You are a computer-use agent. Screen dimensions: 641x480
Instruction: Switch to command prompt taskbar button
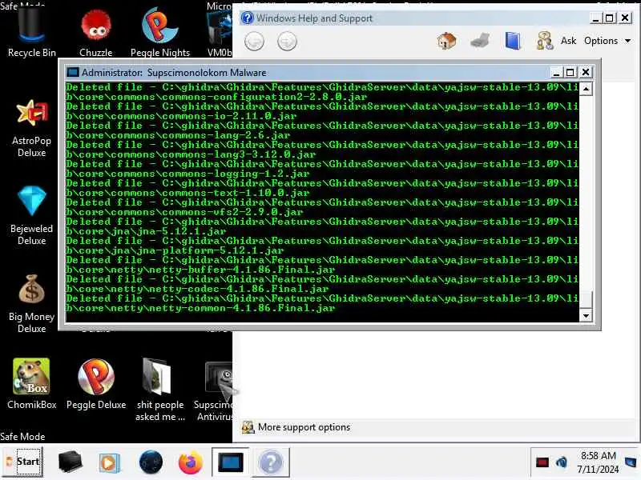[230, 462]
